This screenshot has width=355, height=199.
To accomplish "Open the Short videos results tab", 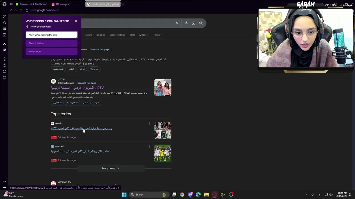I will [x=117, y=35].
